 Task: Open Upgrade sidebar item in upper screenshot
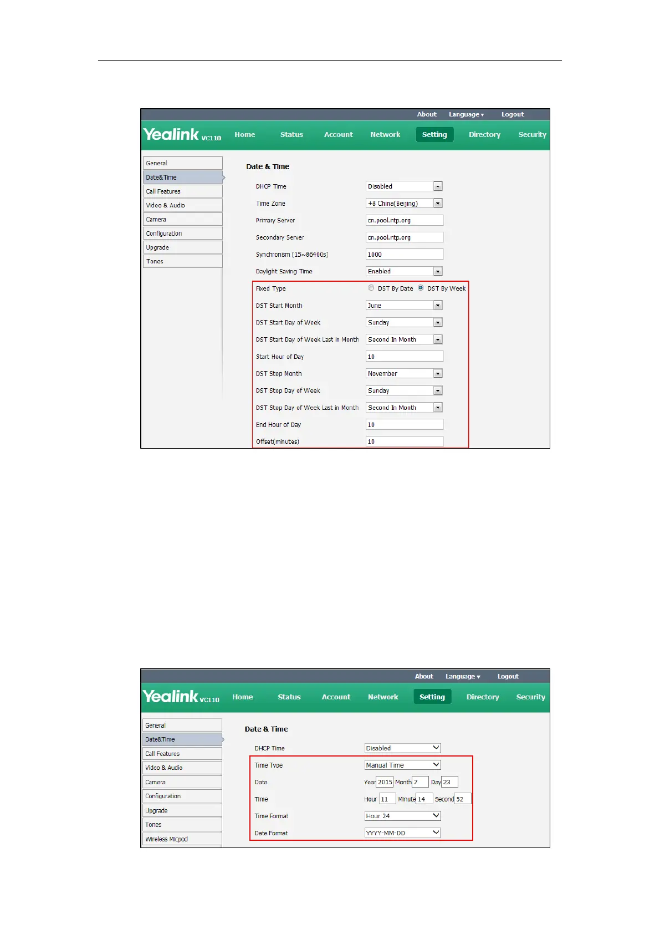pos(183,247)
